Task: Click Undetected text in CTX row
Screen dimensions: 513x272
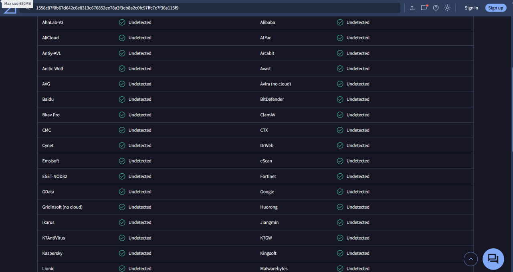Action: tap(358, 130)
